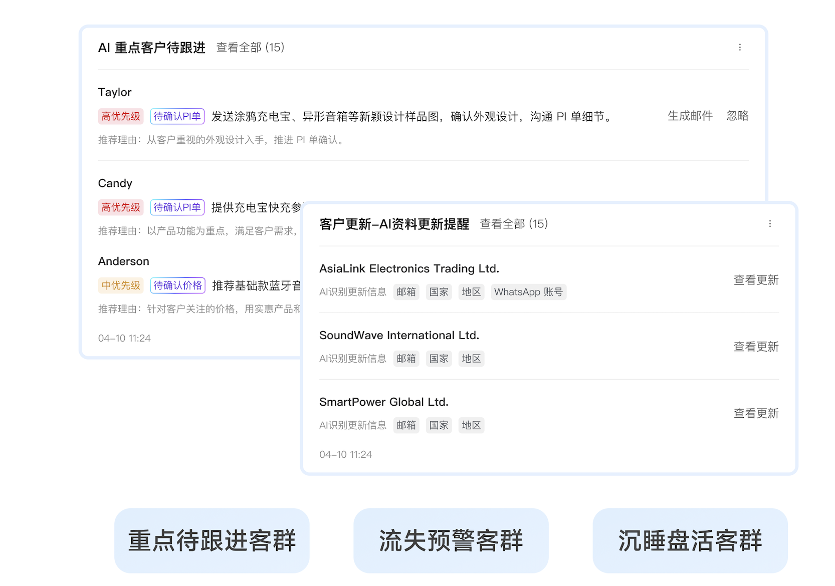The width and height of the screenshot is (835, 586).
Task: Open the 沉睡盘活客群 tab
Action: click(690, 540)
